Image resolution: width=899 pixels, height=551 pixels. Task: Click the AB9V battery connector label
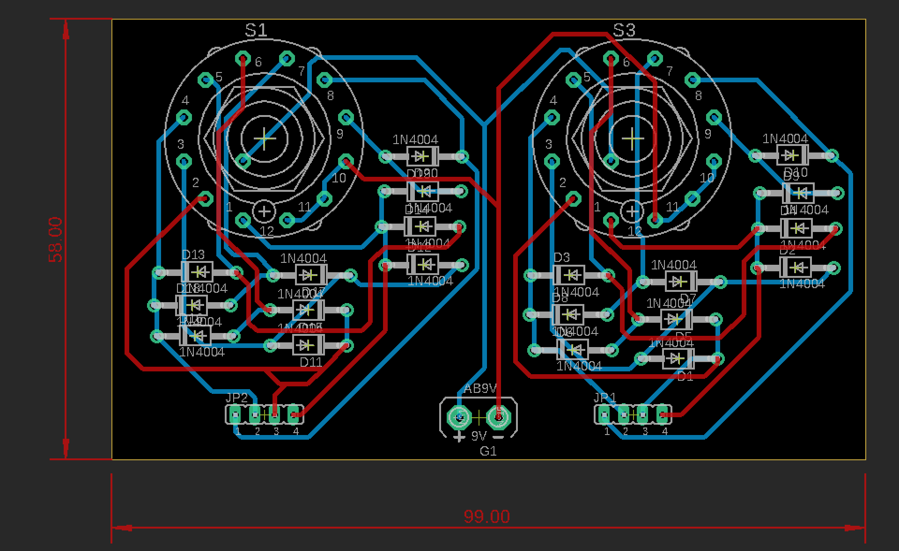pos(480,388)
